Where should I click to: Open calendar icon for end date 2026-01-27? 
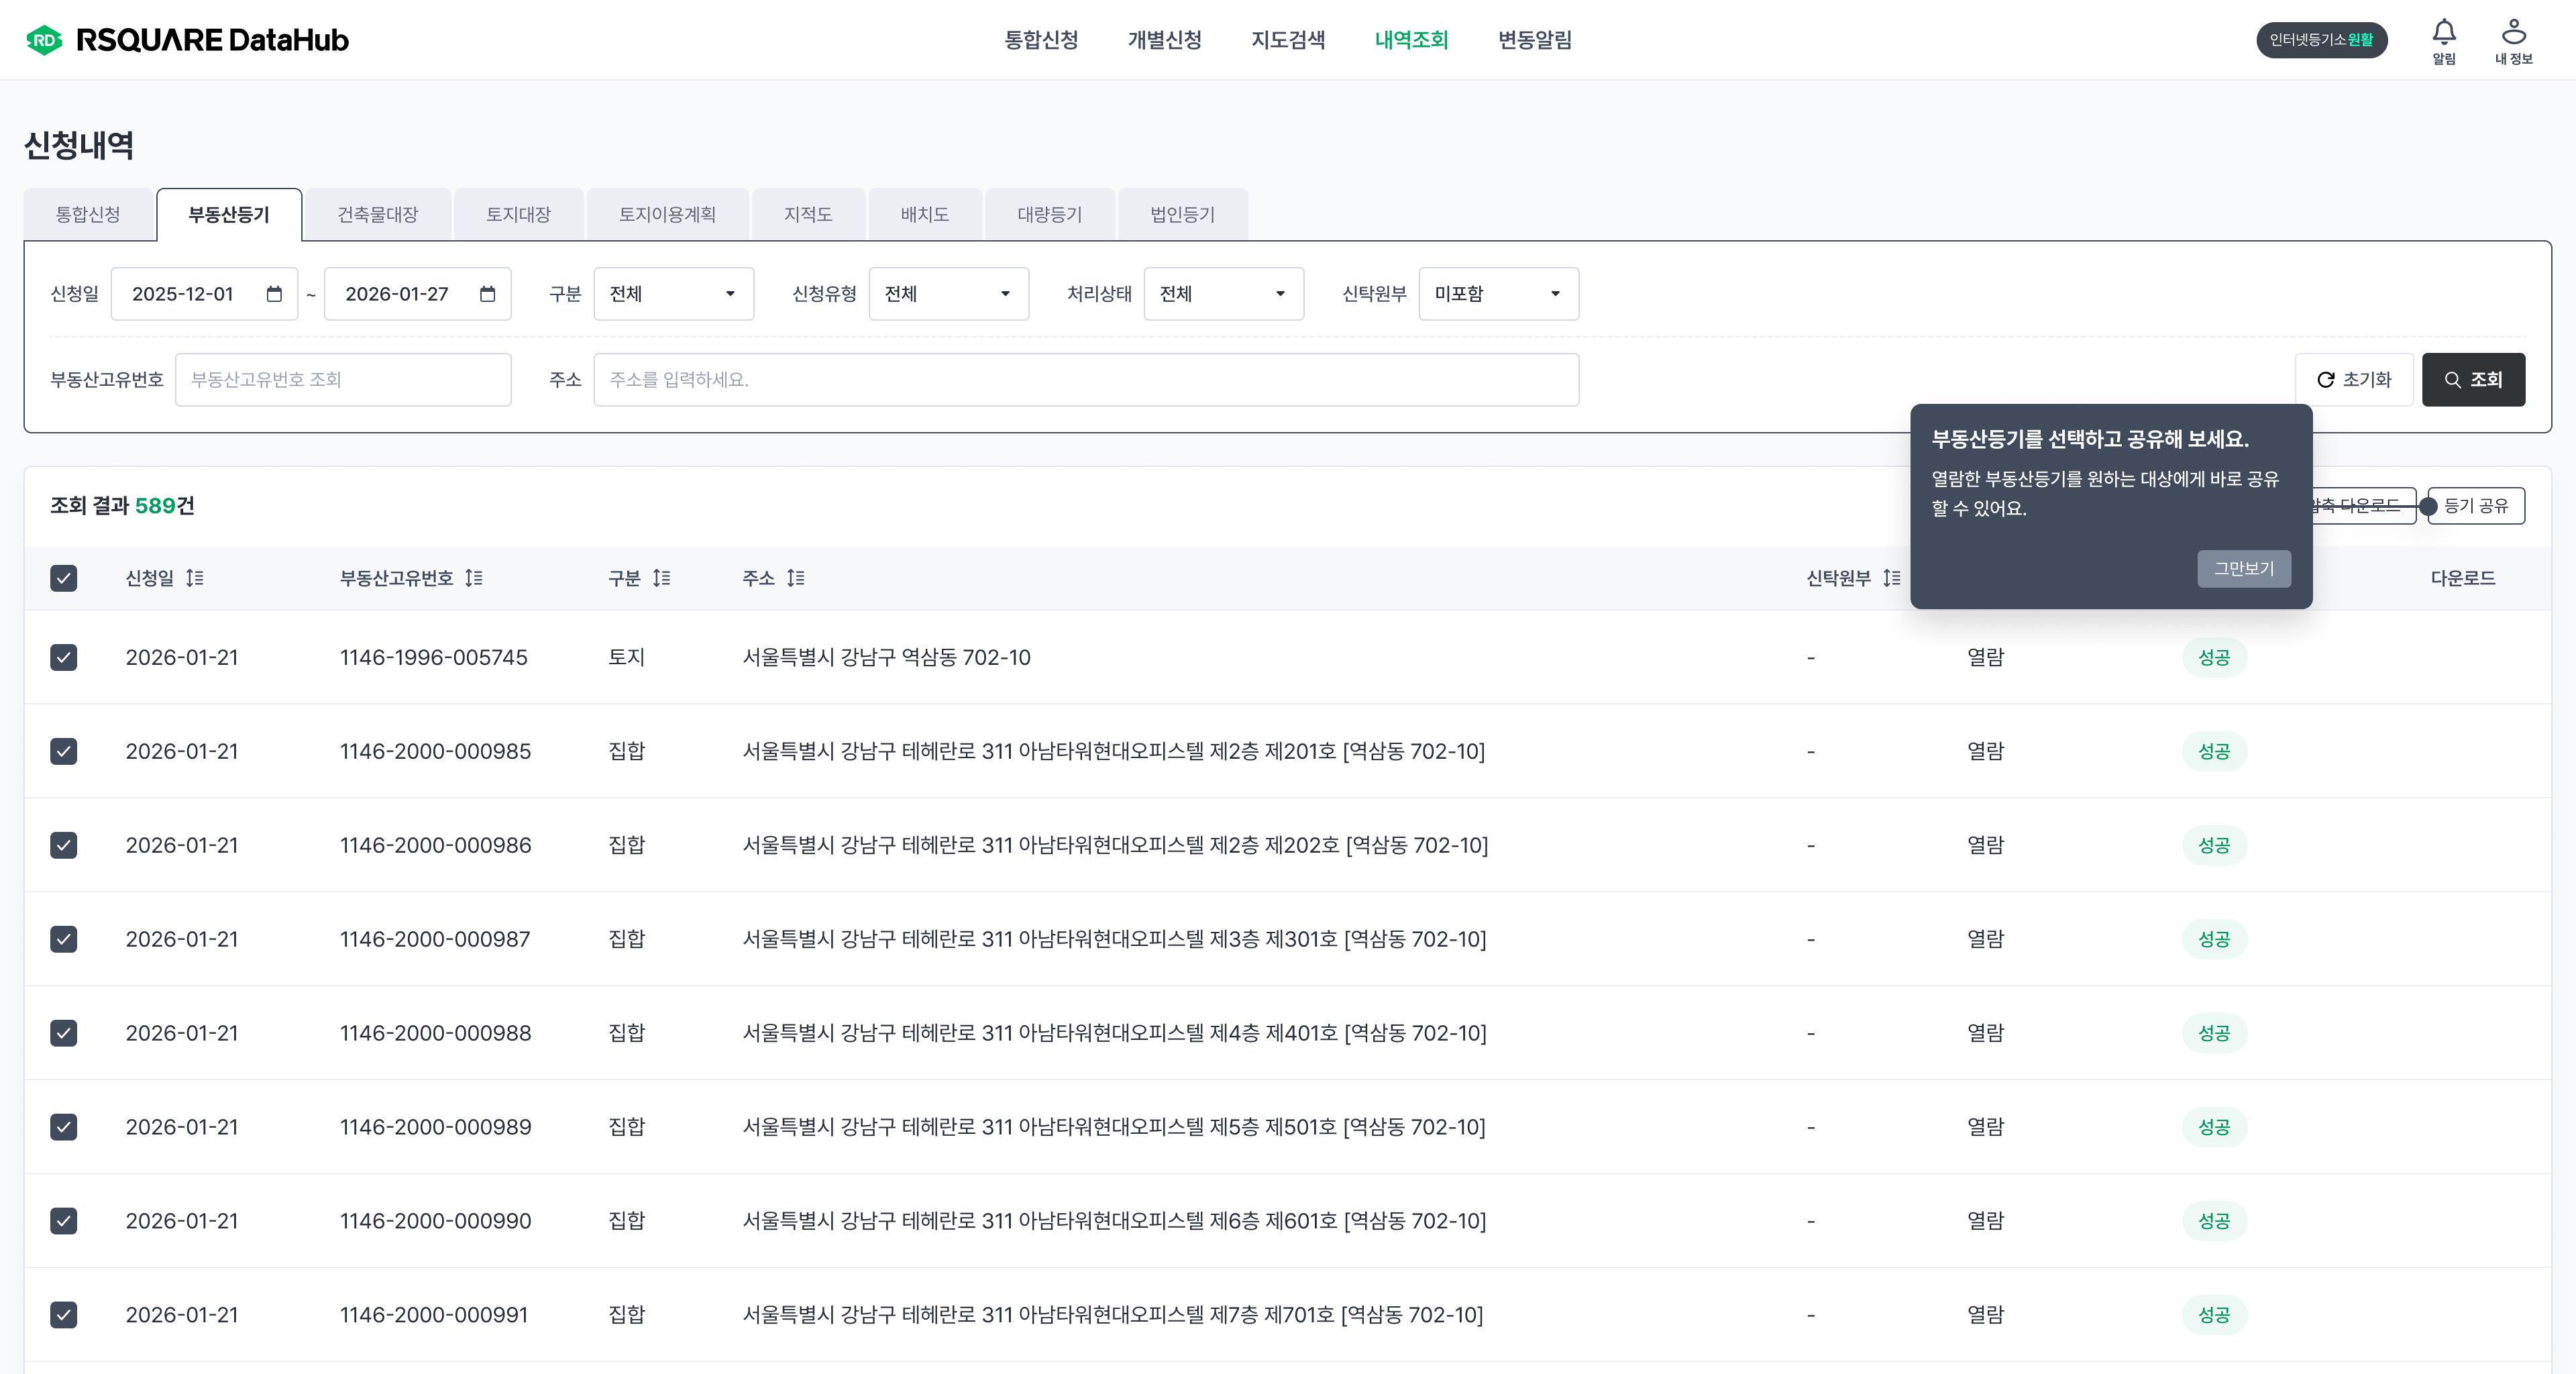[488, 294]
